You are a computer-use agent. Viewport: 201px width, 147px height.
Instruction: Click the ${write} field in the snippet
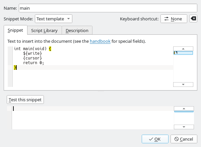coord(32,53)
